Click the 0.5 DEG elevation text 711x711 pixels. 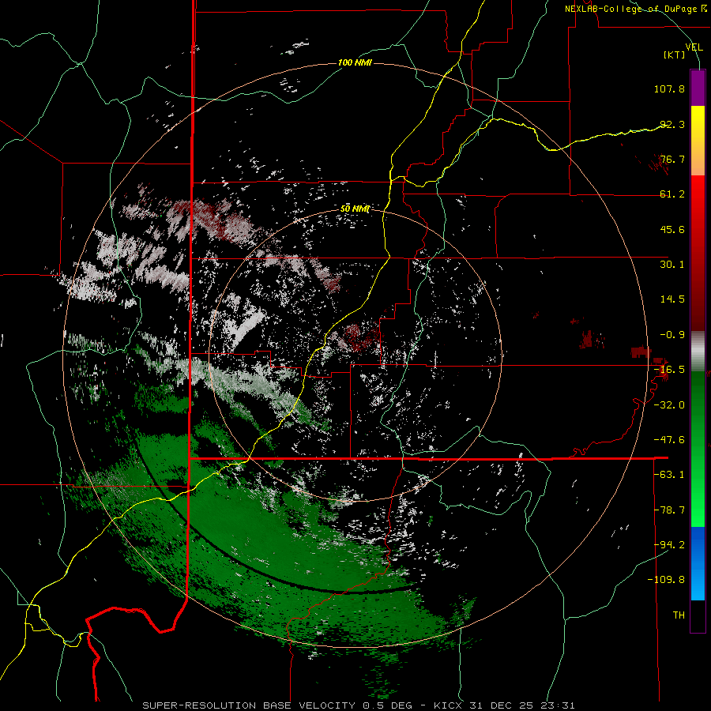pos(387,705)
